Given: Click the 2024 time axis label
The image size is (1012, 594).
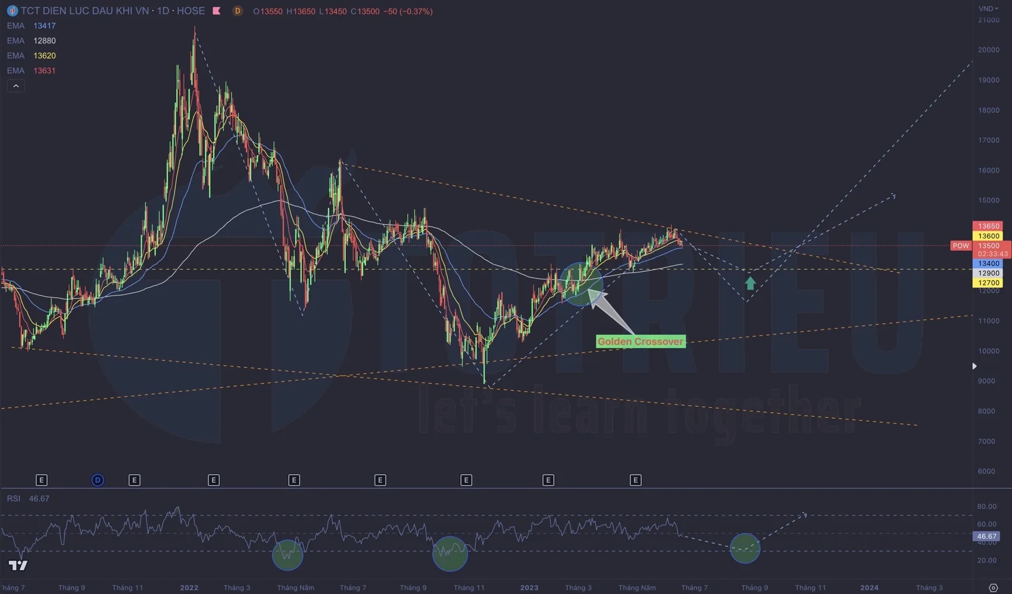Looking at the screenshot, I should pos(869,587).
